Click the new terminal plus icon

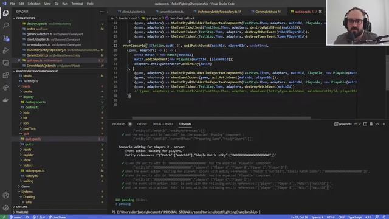pos(356,124)
